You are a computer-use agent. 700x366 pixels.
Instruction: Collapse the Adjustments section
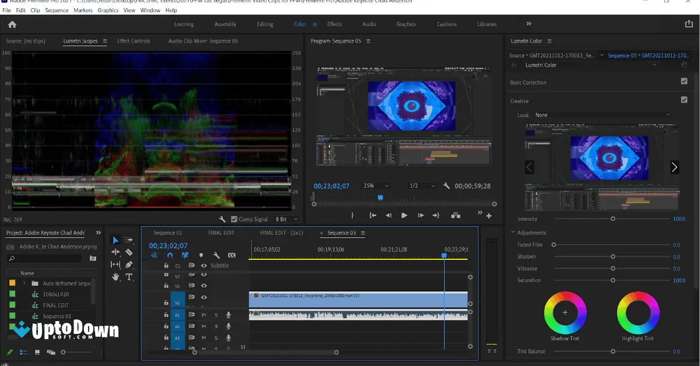[513, 232]
